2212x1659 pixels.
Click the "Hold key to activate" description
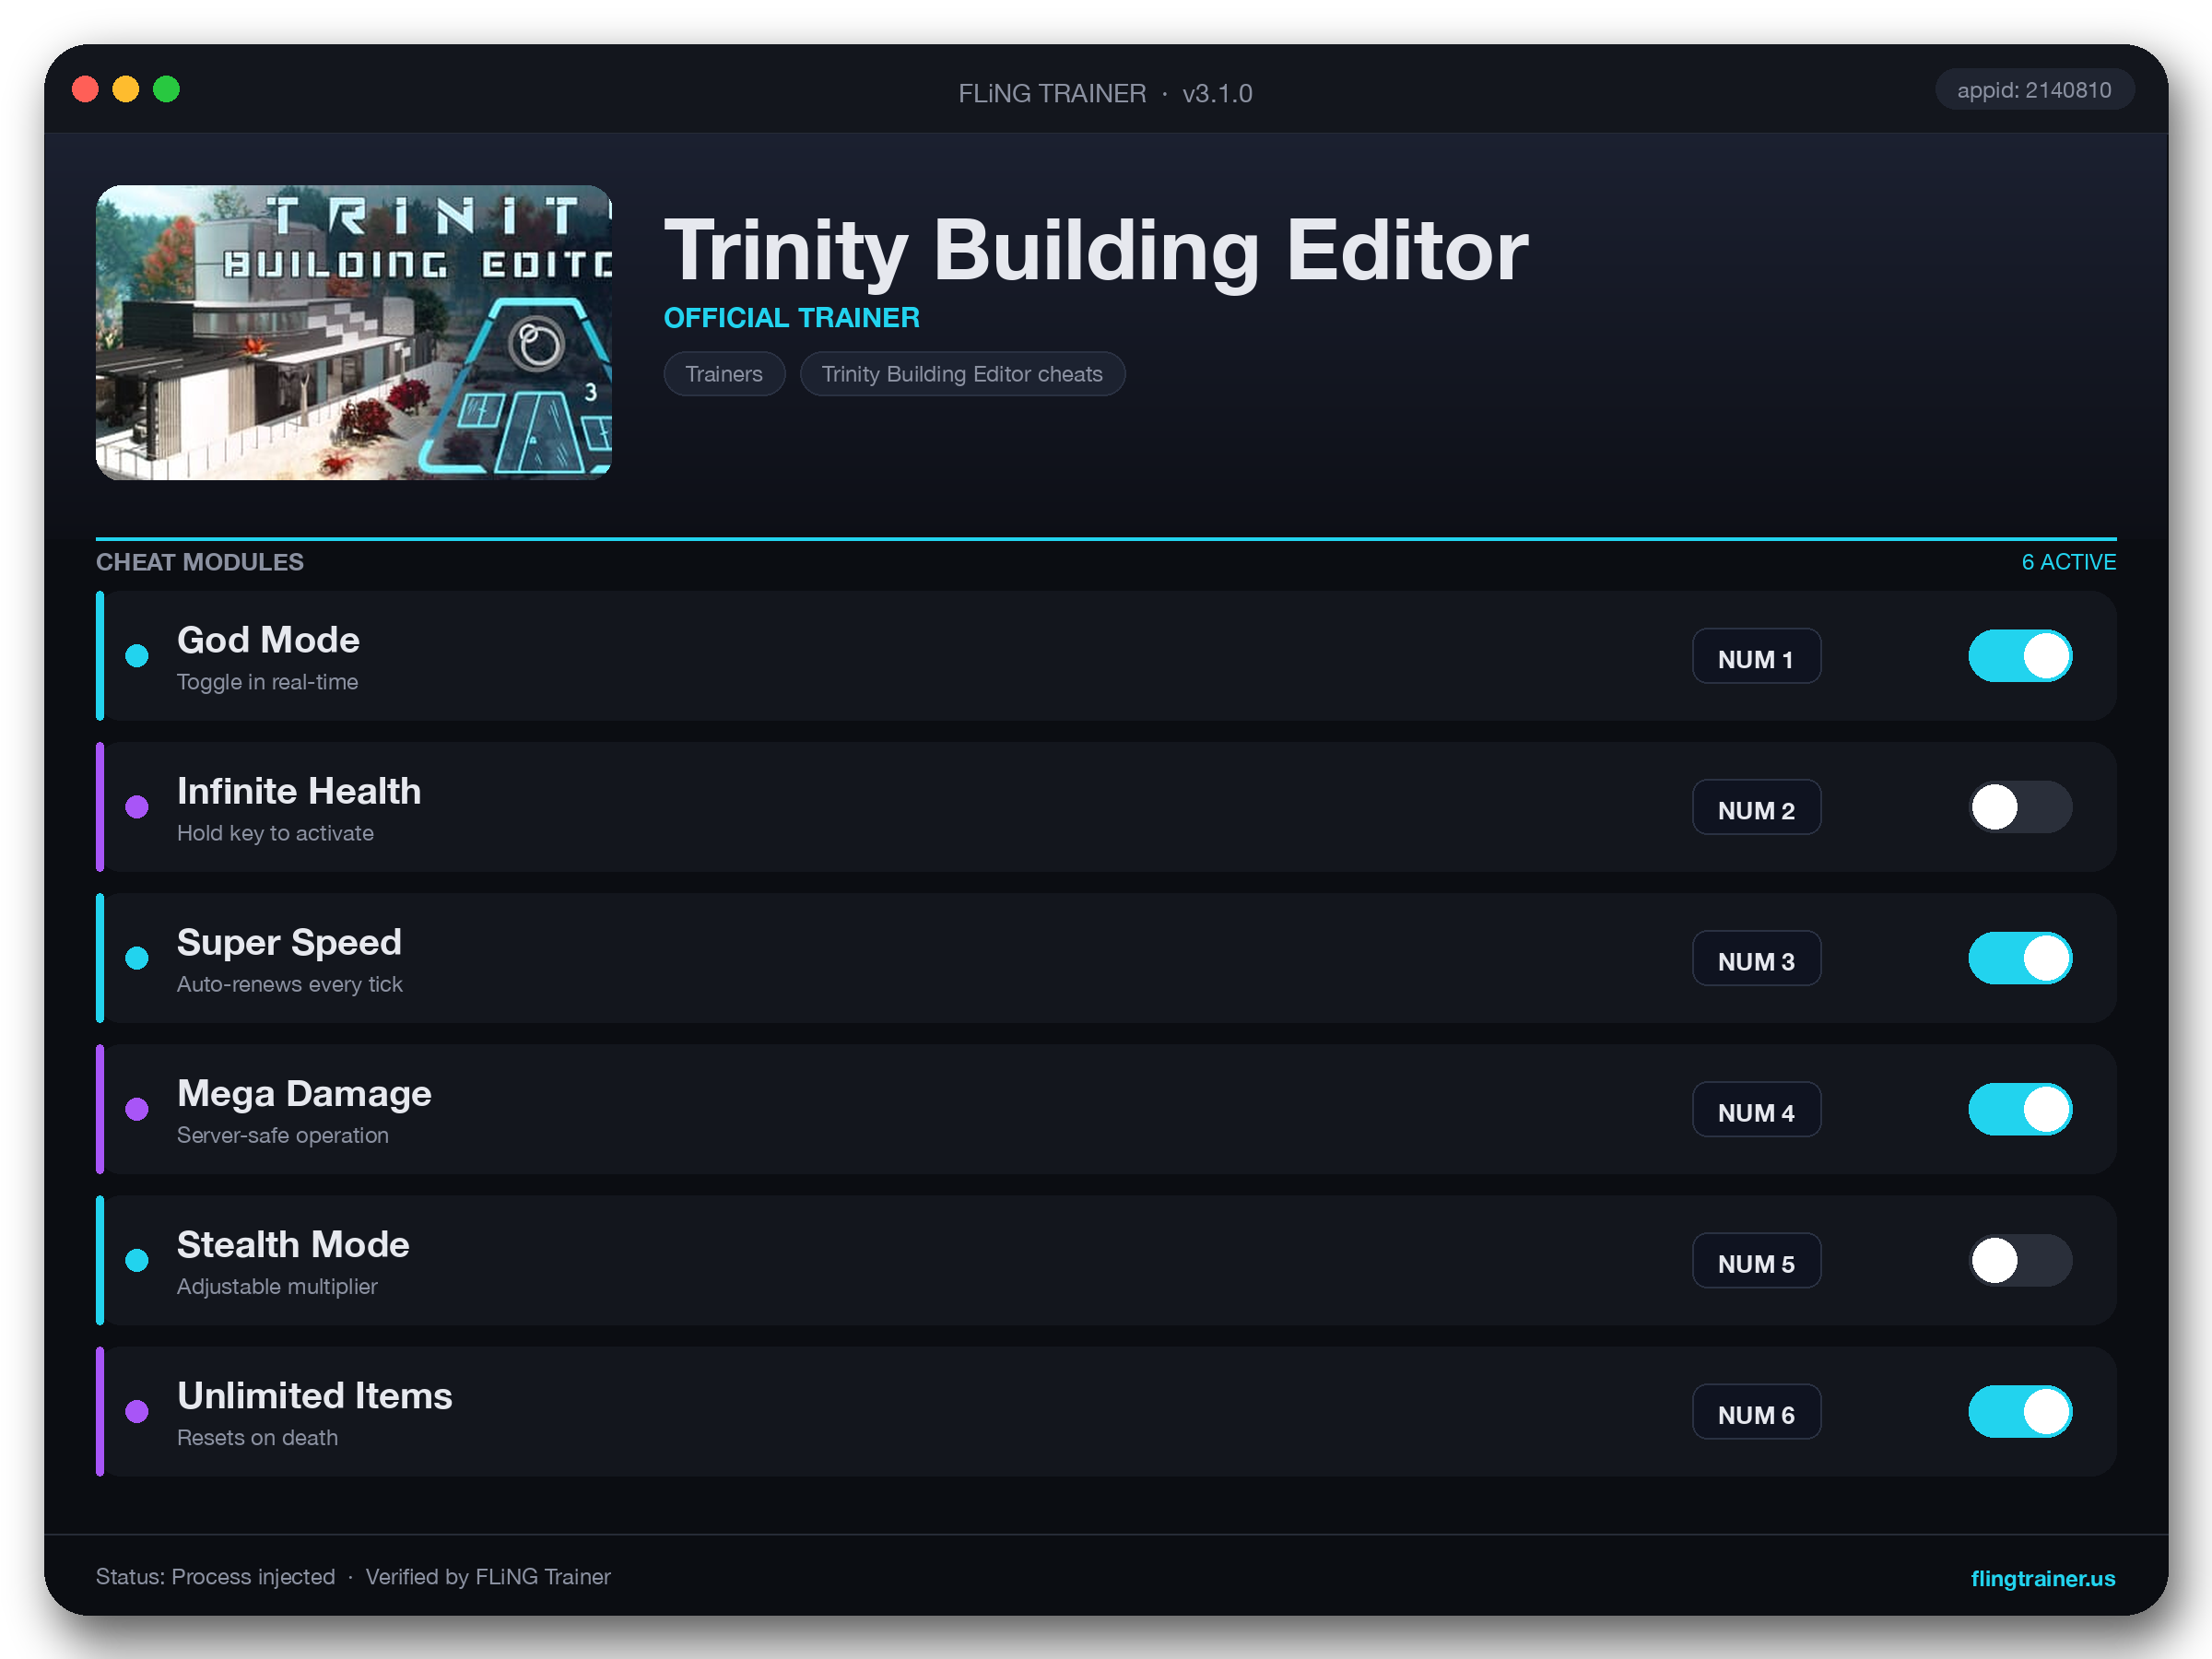click(275, 833)
